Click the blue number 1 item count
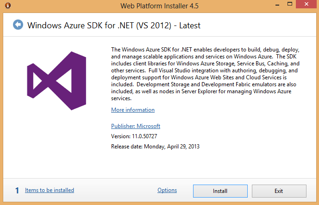Screen dimensions: 319x205 pyautogui.click(x=17, y=190)
